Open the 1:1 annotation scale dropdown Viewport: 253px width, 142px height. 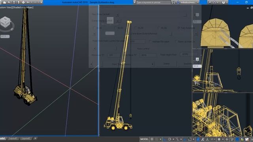tap(213, 139)
